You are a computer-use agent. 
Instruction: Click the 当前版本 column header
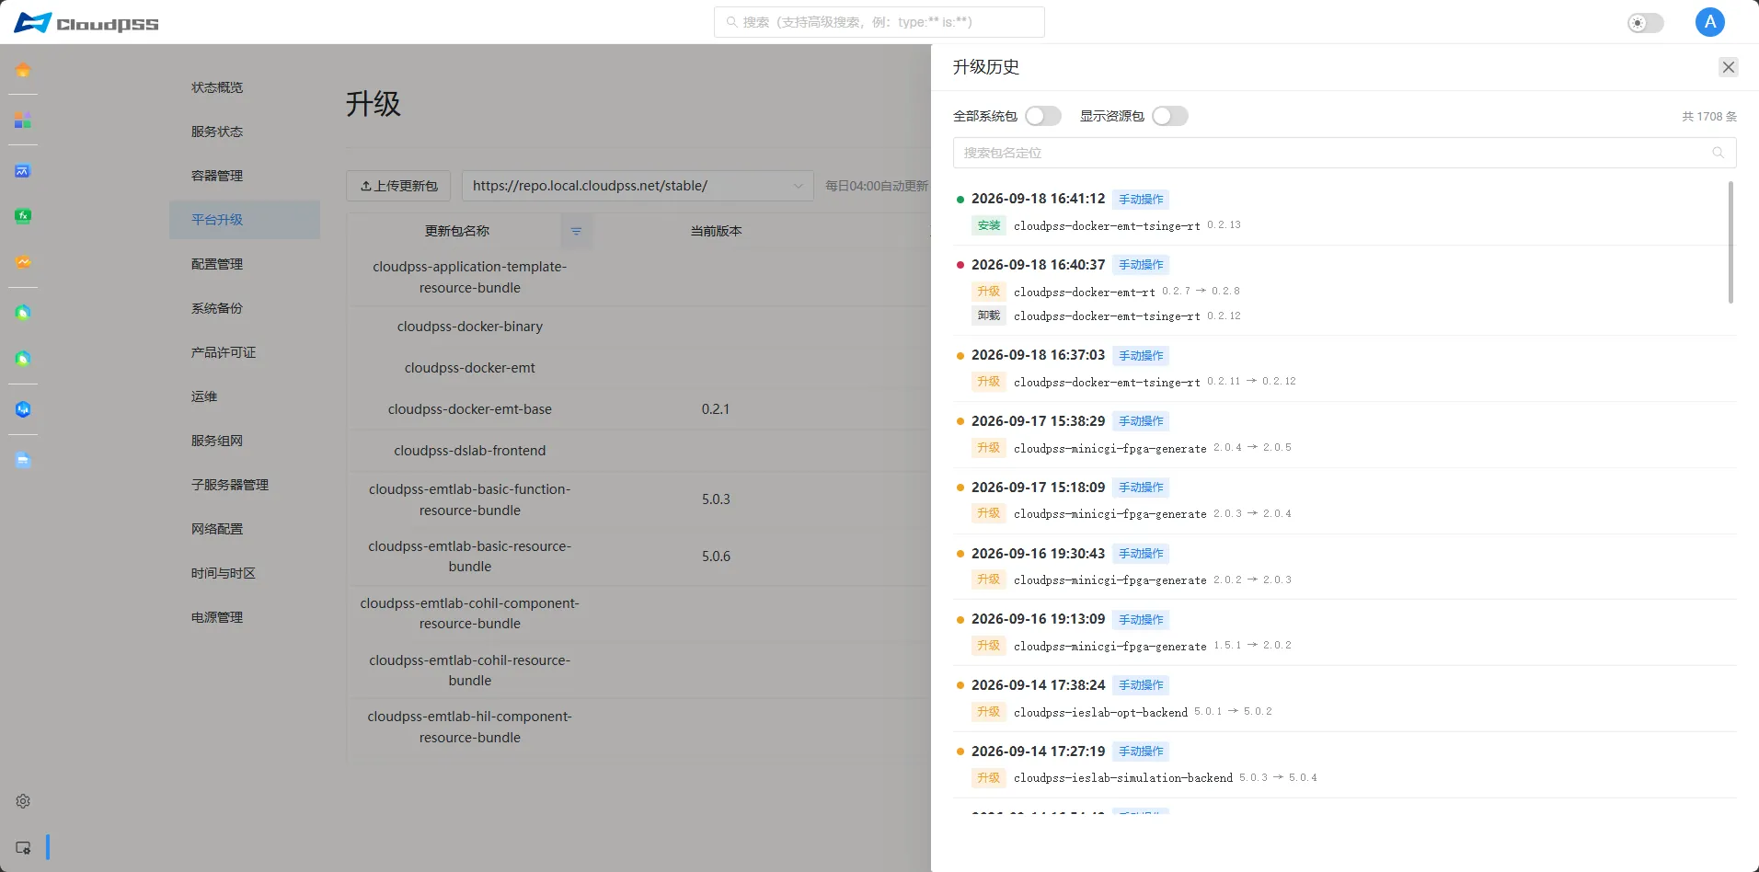pos(716,231)
